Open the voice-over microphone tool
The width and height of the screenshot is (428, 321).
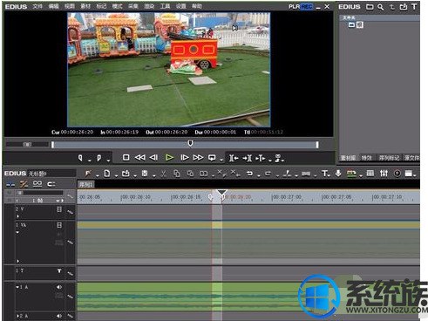click(x=338, y=174)
